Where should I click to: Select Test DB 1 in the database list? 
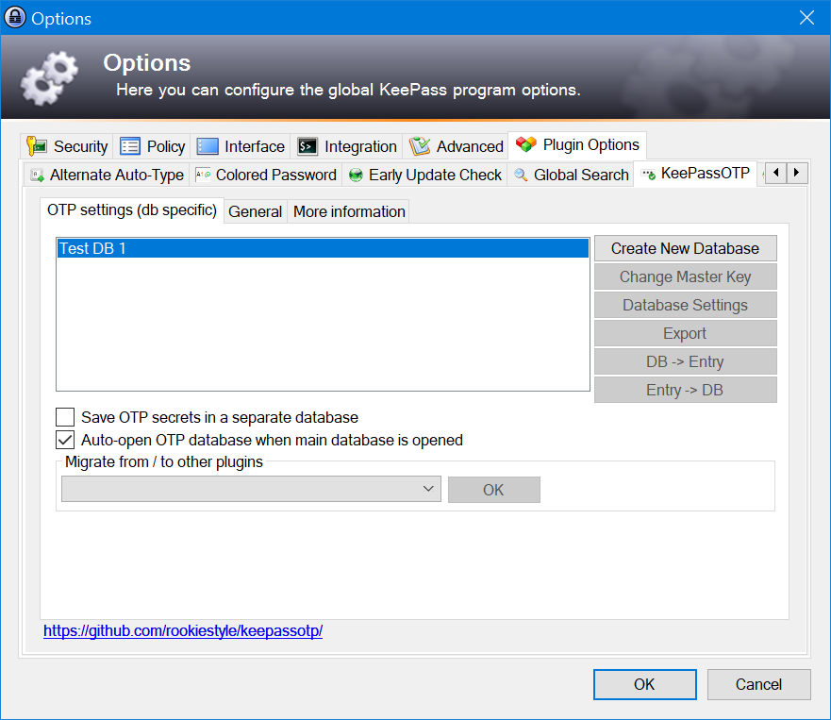(323, 248)
